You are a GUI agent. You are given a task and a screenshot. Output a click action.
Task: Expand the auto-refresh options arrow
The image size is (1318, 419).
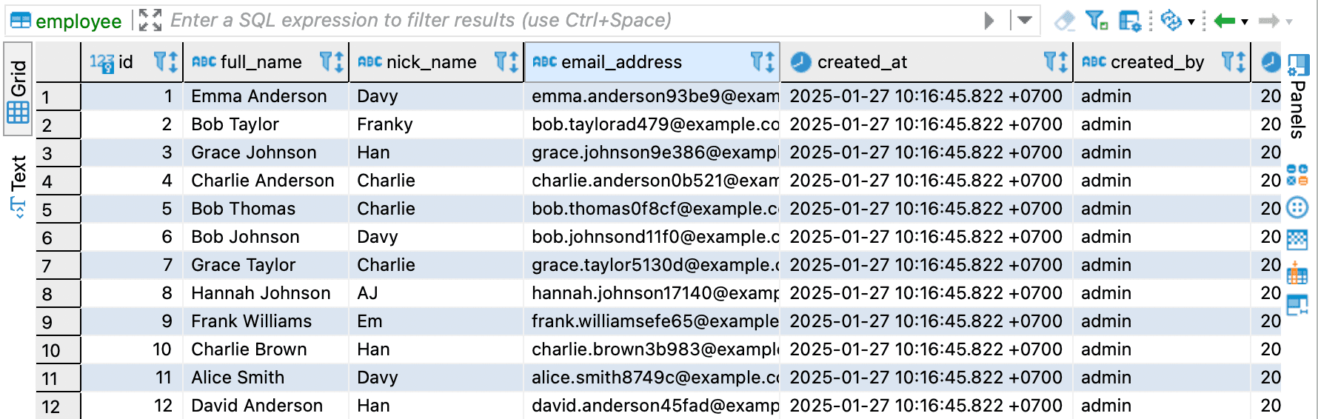click(x=1191, y=21)
